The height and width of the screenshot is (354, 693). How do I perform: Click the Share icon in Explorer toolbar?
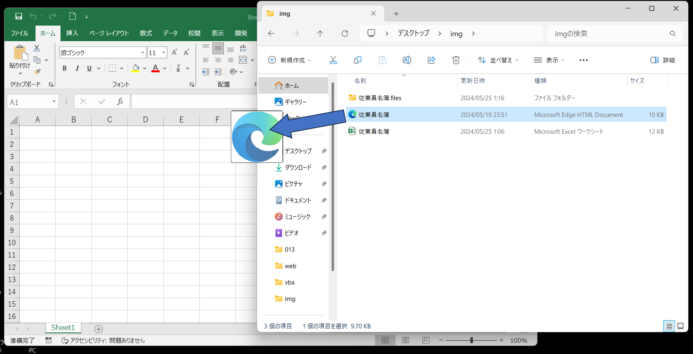(431, 60)
